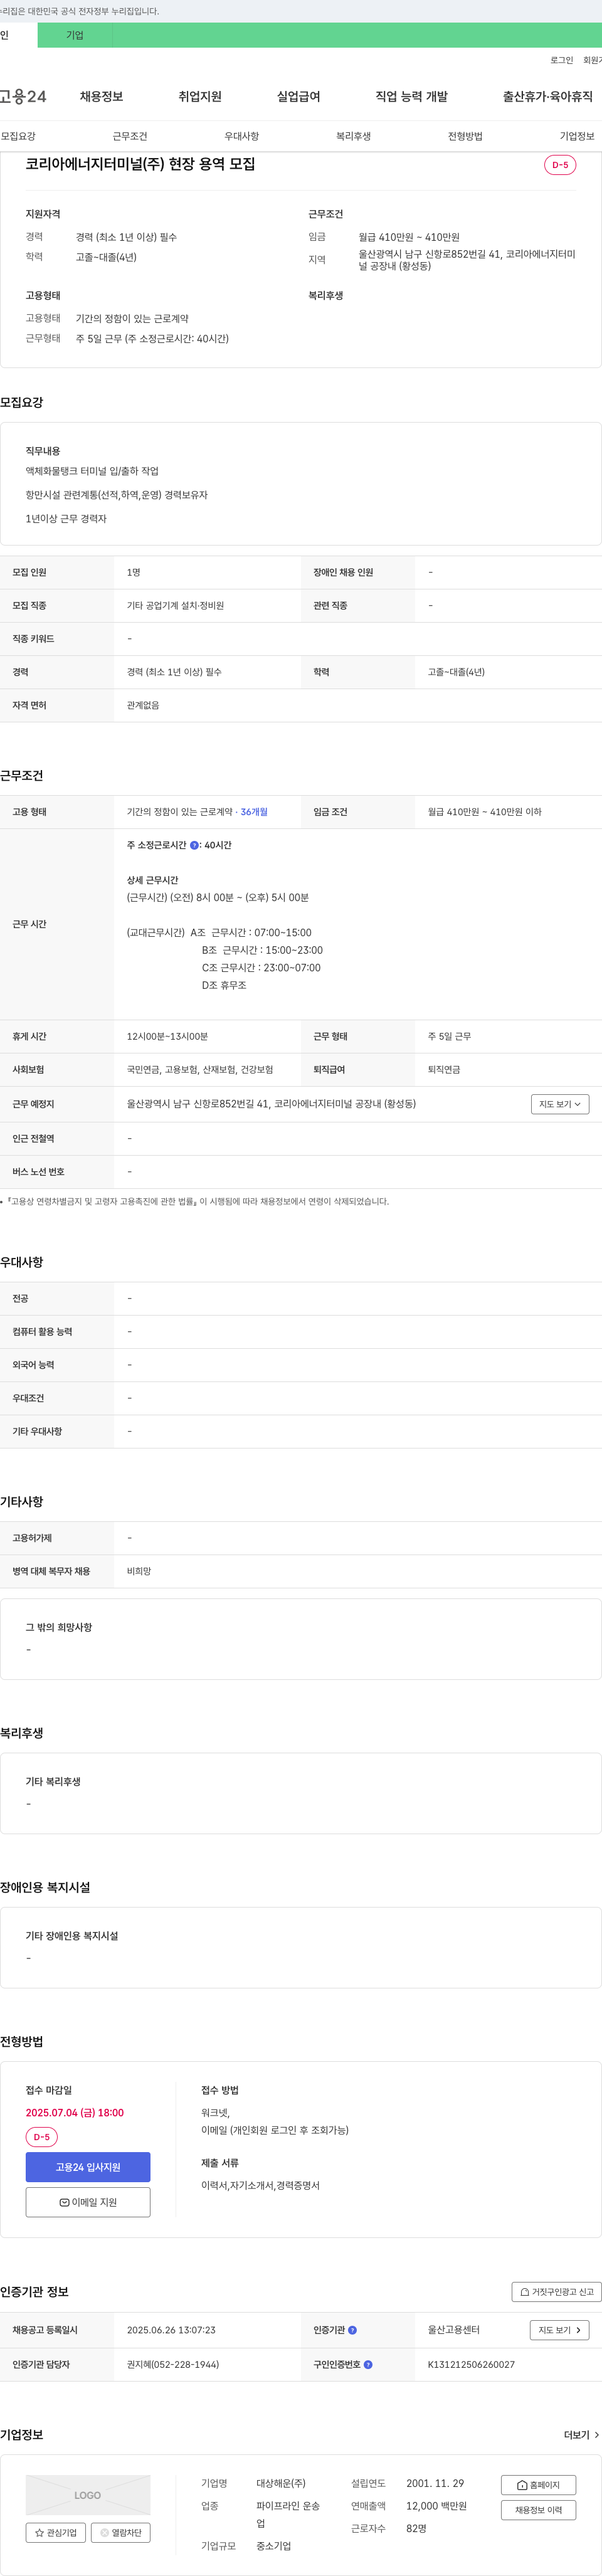Click the company name 대상해운(주)
Image resolution: width=602 pixels, height=2576 pixels.
[x=281, y=2483]
